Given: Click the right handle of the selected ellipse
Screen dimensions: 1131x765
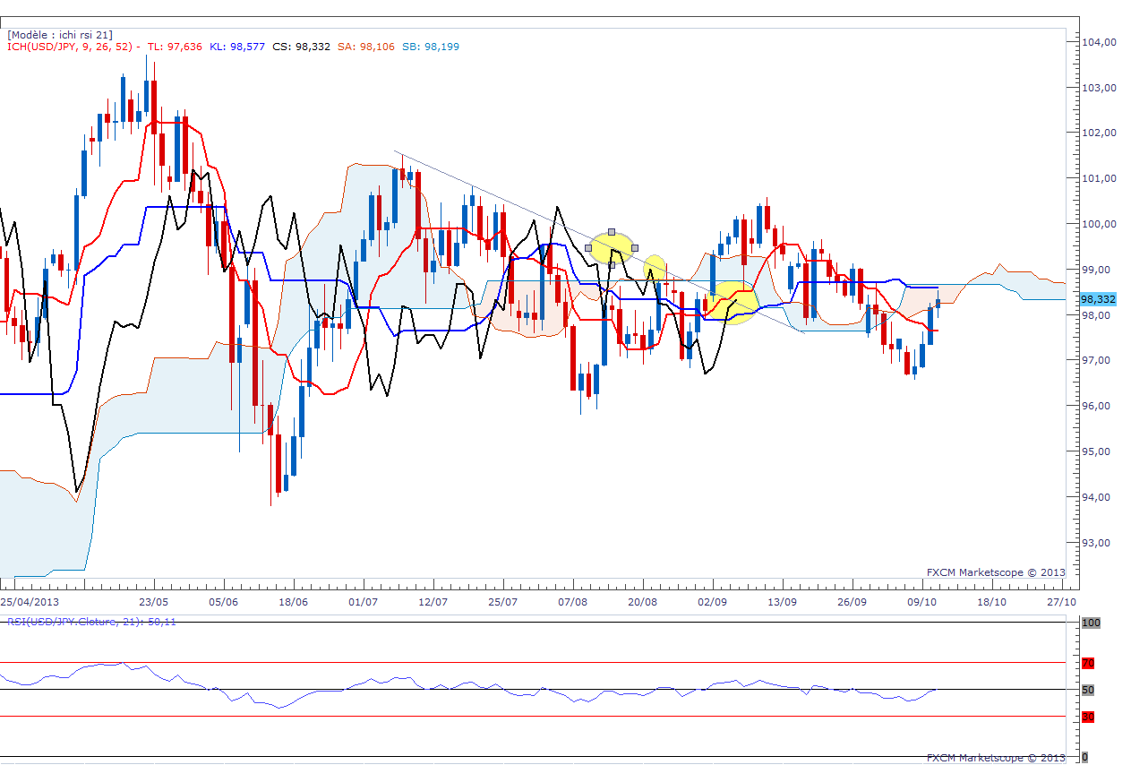Looking at the screenshot, I should pos(635,247).
